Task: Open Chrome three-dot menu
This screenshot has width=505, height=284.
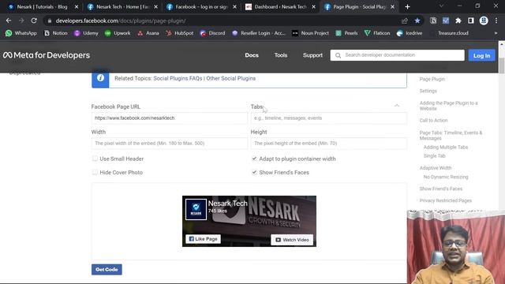Action: [496, 21]
